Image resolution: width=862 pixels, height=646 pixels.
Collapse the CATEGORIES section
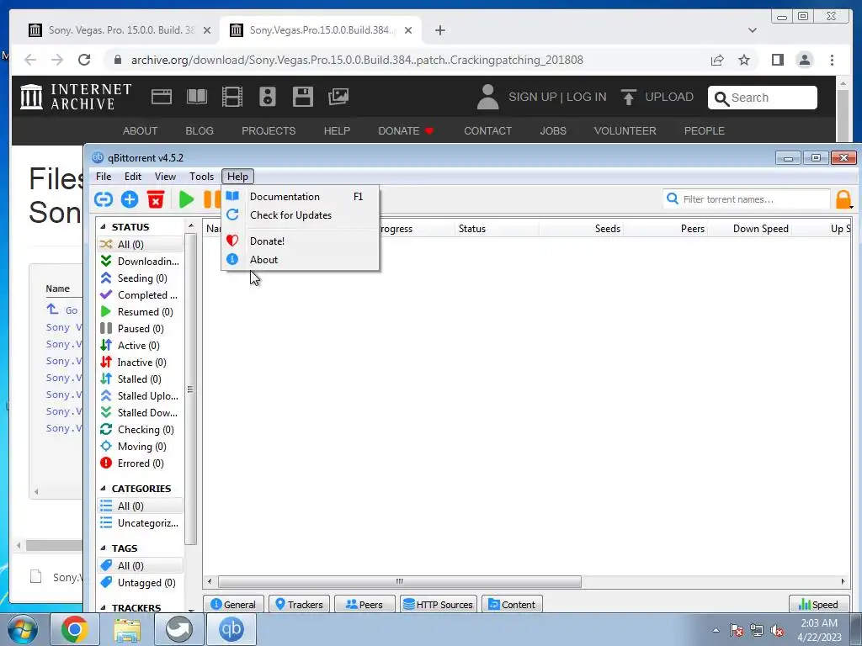103,489
